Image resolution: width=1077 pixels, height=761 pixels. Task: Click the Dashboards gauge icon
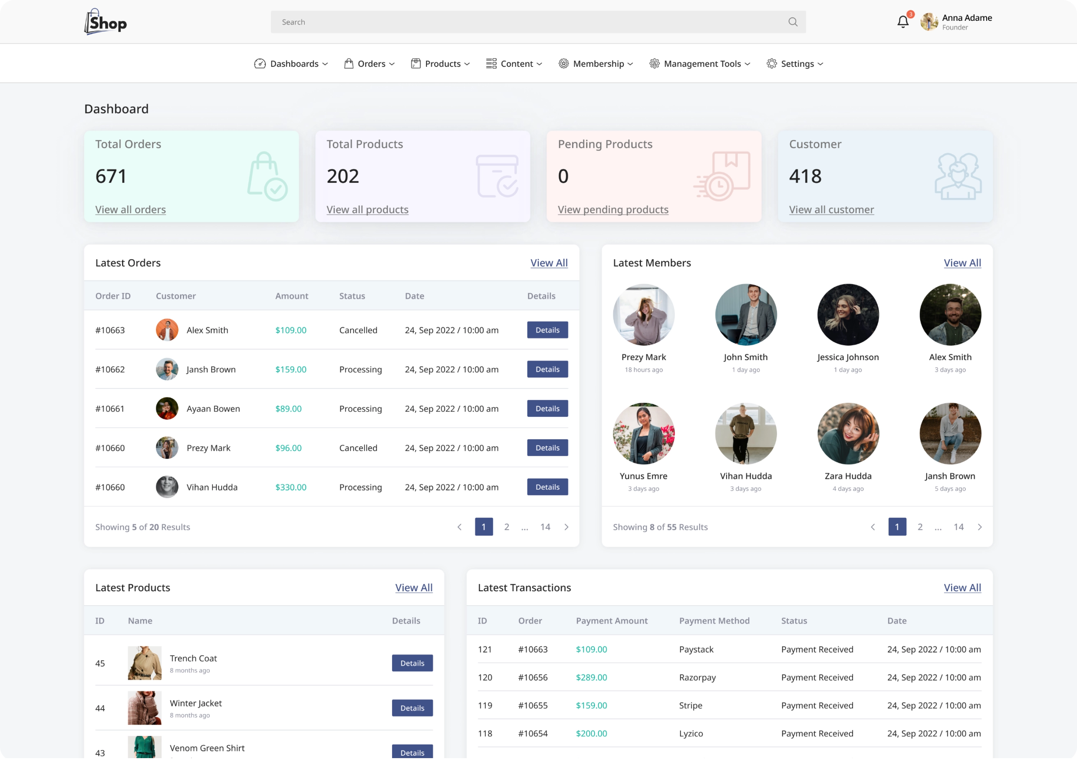tap(260, 64)
